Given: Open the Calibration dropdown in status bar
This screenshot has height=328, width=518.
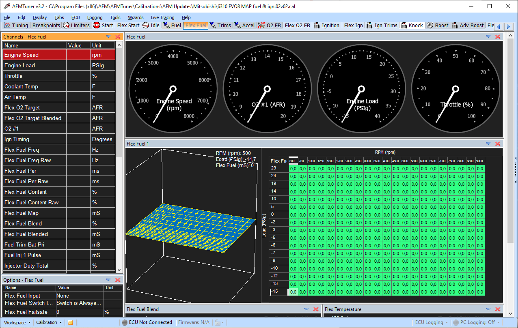Looking at the screenshot, I should click(49, 323).
